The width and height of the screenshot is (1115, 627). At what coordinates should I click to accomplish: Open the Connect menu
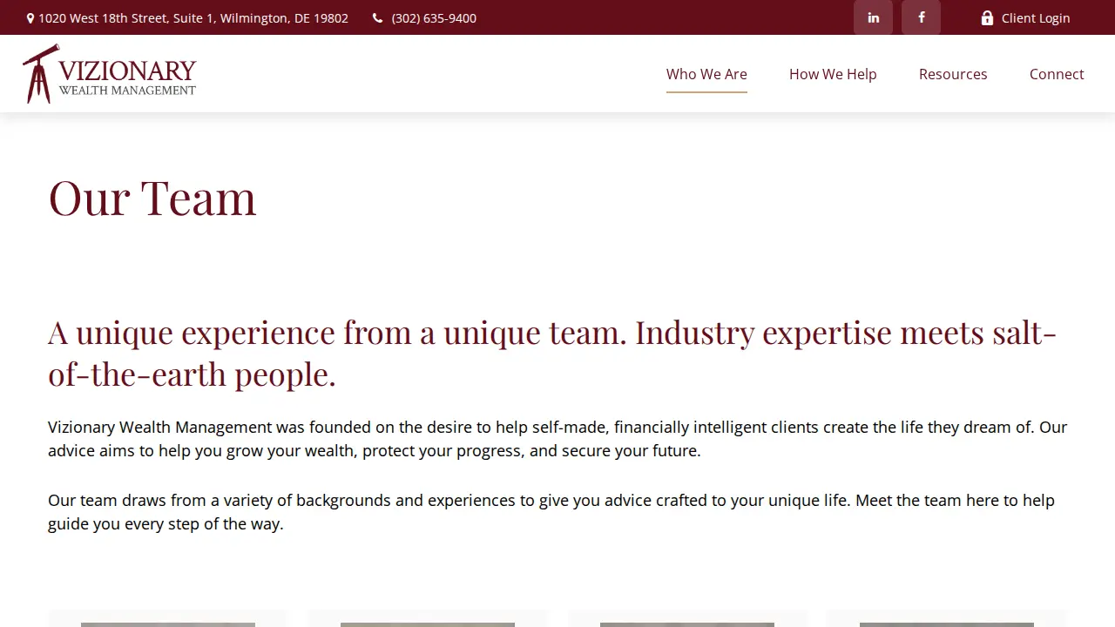click(1057, 74)
